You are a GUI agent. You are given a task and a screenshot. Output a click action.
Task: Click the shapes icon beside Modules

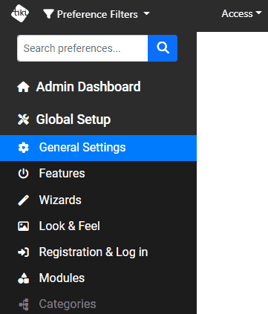tap(24, 278)
